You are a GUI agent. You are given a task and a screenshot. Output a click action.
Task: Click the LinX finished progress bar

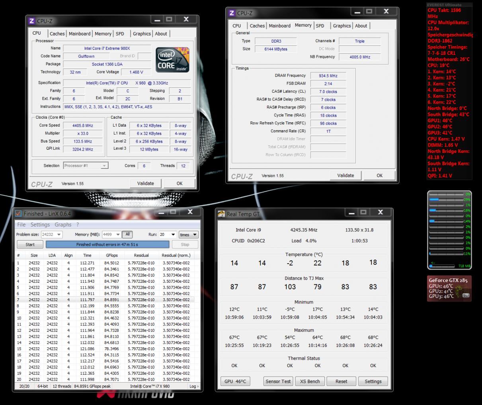(107, 245)
